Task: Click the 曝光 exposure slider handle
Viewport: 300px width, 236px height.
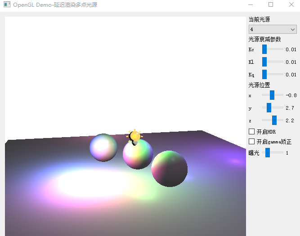Action: tap(268, 152)
